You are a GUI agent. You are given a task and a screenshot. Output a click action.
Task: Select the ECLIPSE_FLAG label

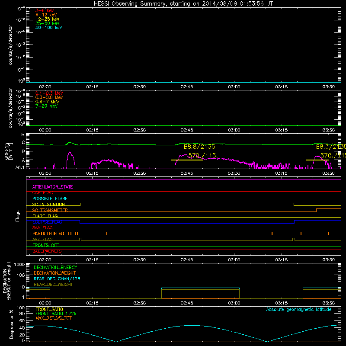[47, 222]
